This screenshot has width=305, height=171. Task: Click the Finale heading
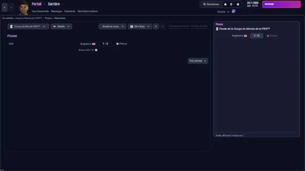coord(12,36)
